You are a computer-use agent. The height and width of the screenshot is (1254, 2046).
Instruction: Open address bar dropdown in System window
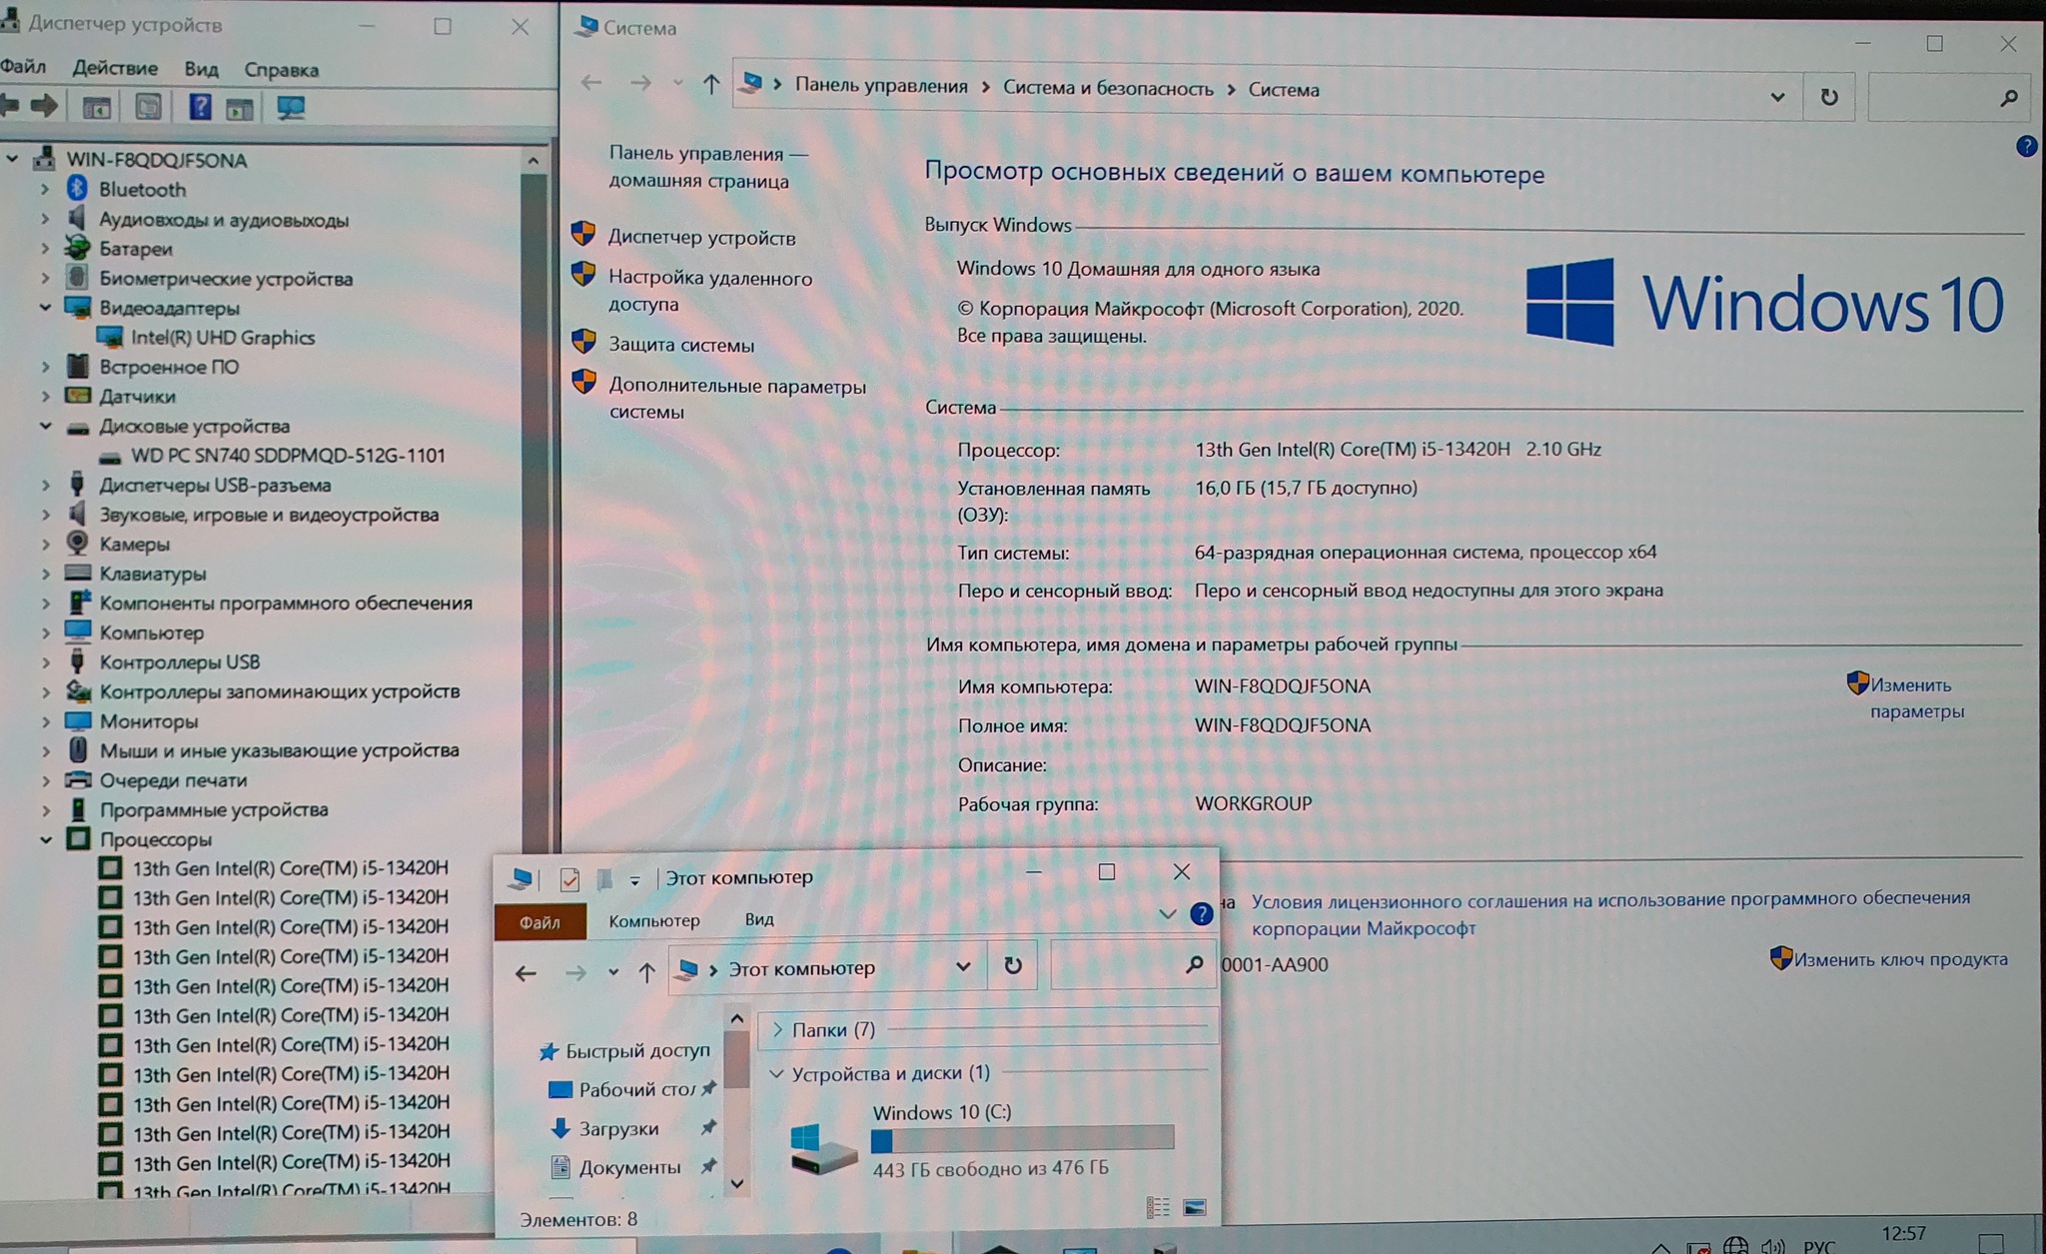coord(1776,97)
